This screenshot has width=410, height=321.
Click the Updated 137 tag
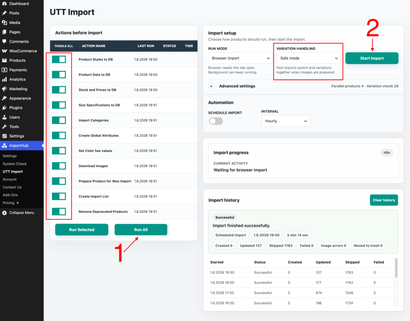click(x=251, y=245)
